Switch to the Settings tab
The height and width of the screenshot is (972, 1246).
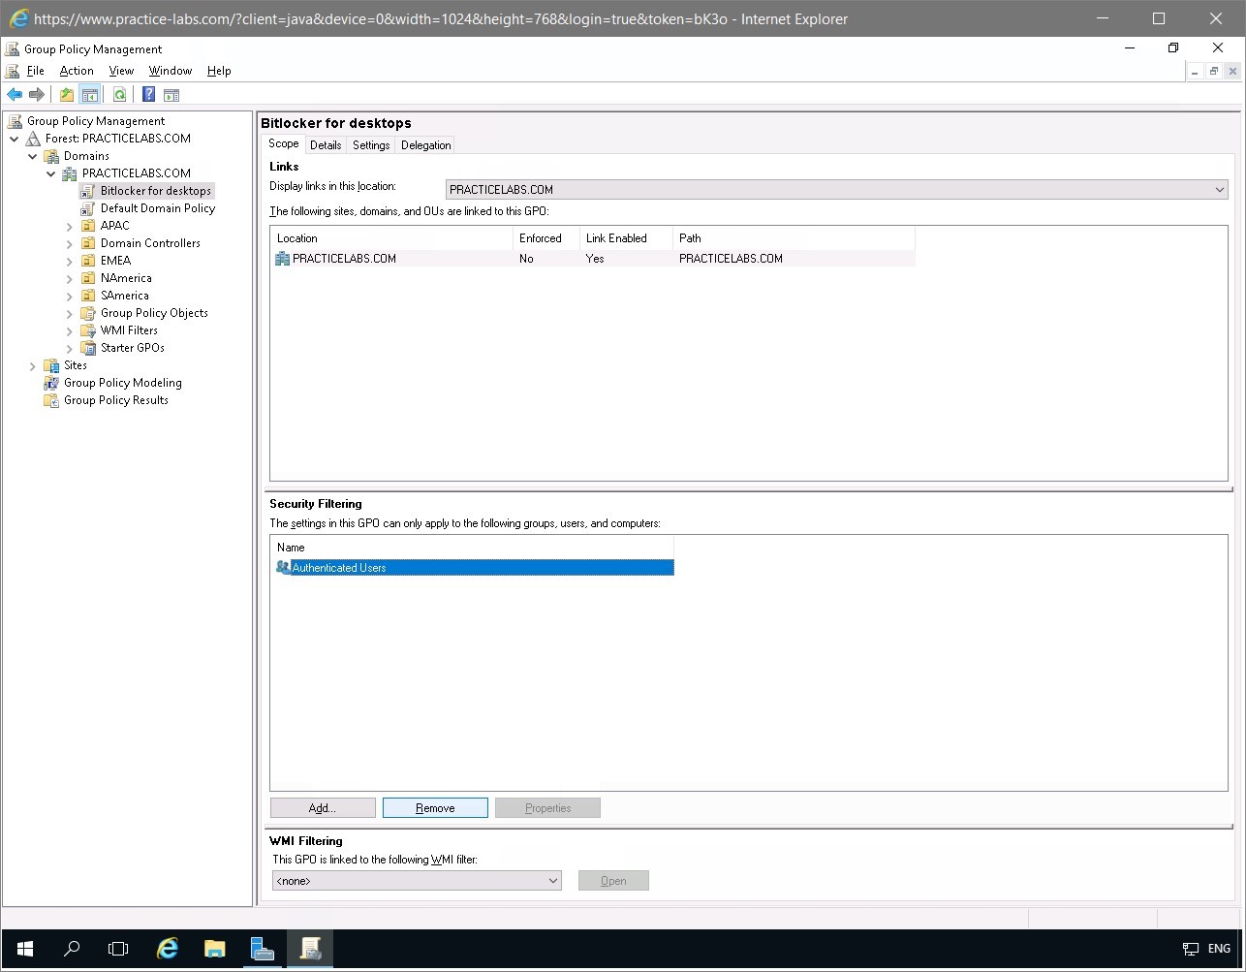tap(370, 144)
